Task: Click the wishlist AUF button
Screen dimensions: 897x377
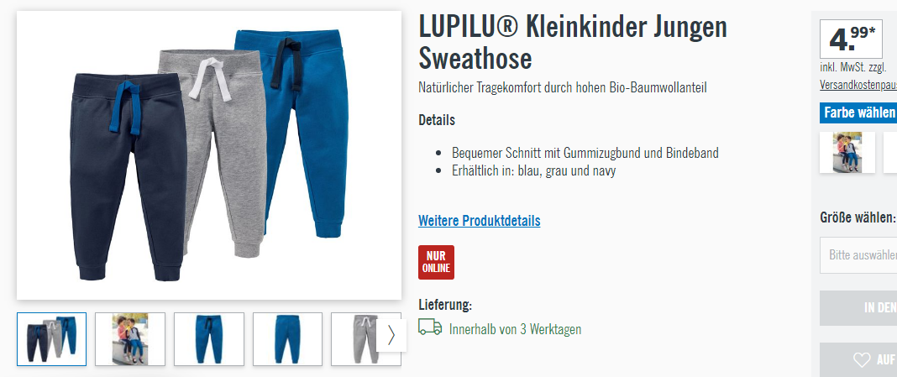Action: coord(858,360)
